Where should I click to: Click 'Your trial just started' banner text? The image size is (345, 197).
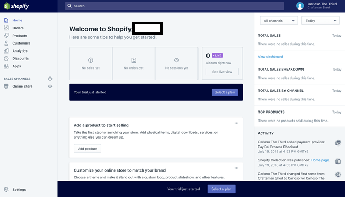point(90,92)
